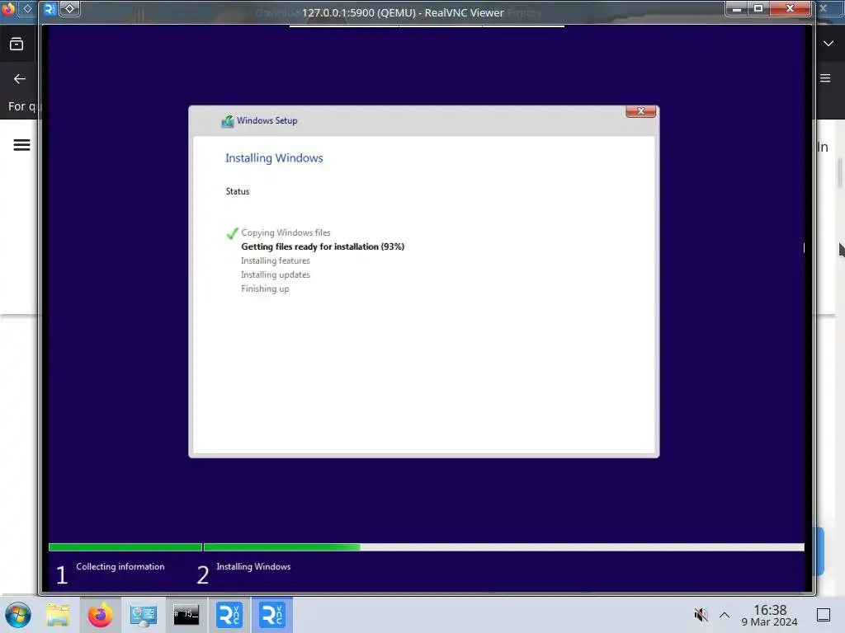Click the Windows Setup title icon
This screenshot has height=633, width=845.
[x=228, y=121]
